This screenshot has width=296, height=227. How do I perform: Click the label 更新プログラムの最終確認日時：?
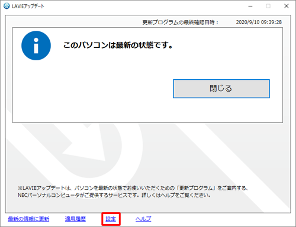[181, 22]
